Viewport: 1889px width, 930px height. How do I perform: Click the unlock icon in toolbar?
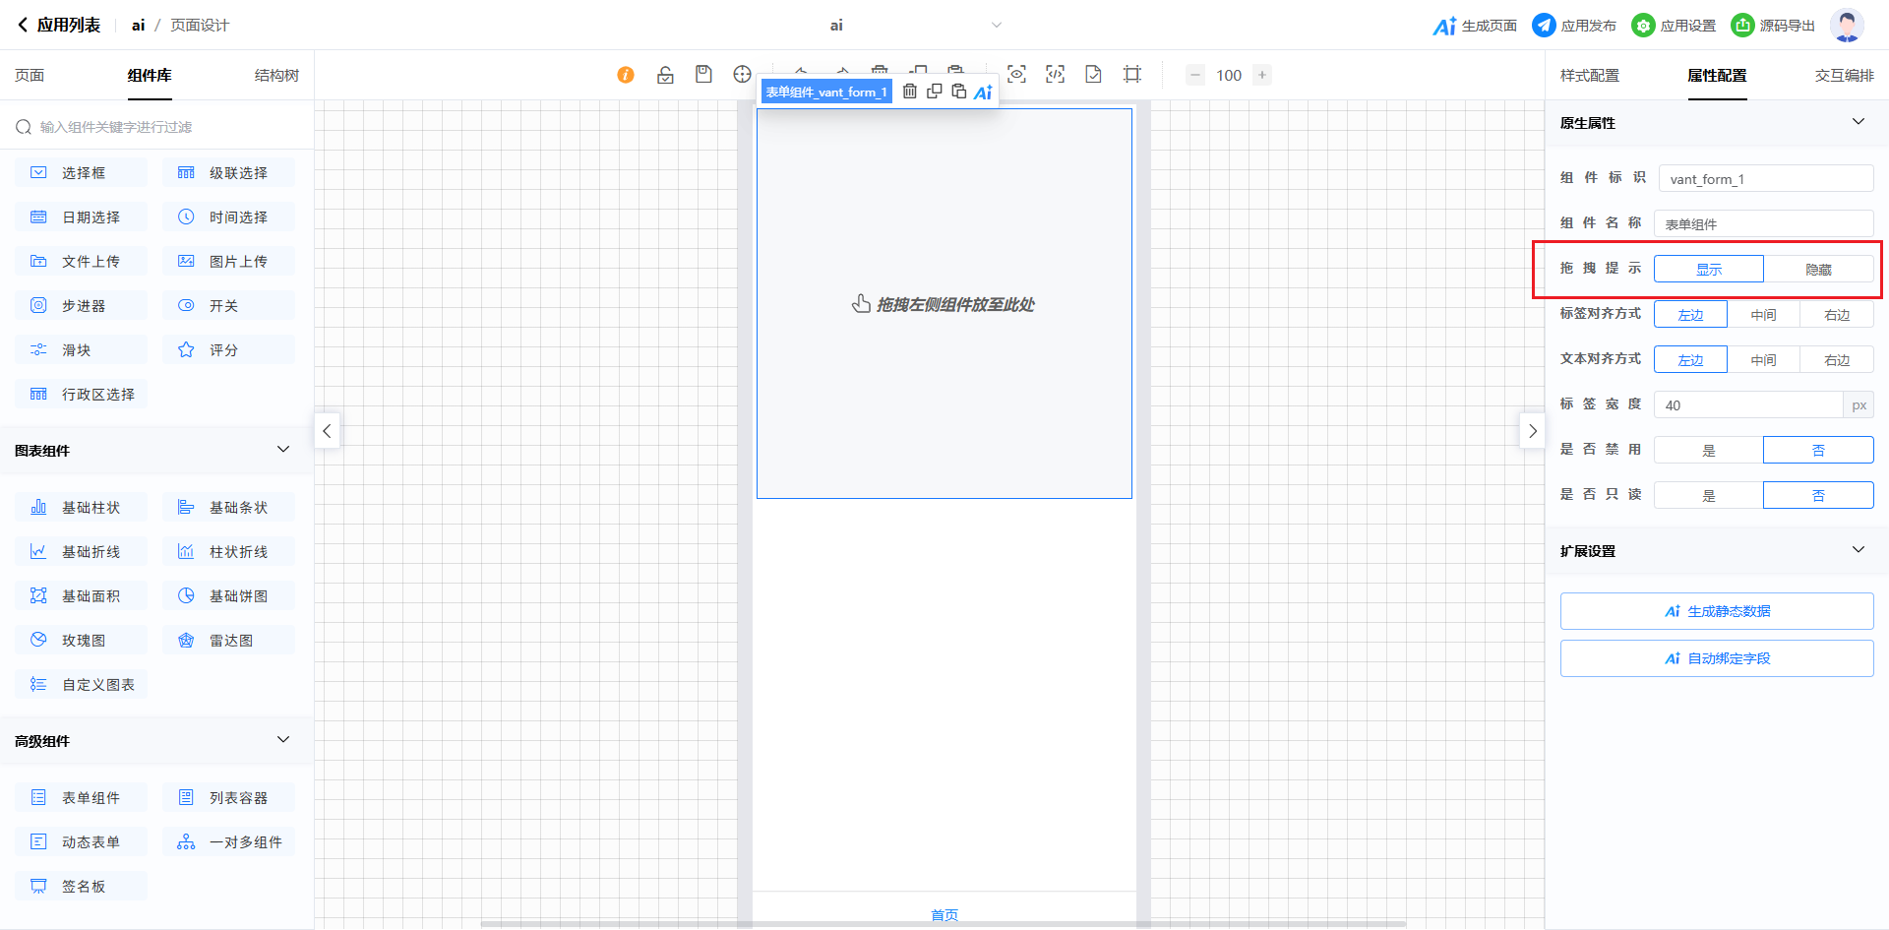(x=665, y=75)
